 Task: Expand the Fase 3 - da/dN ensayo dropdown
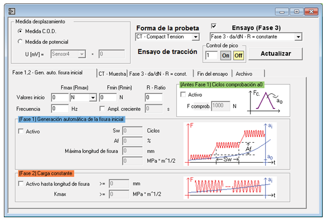[x=256, y=37]
